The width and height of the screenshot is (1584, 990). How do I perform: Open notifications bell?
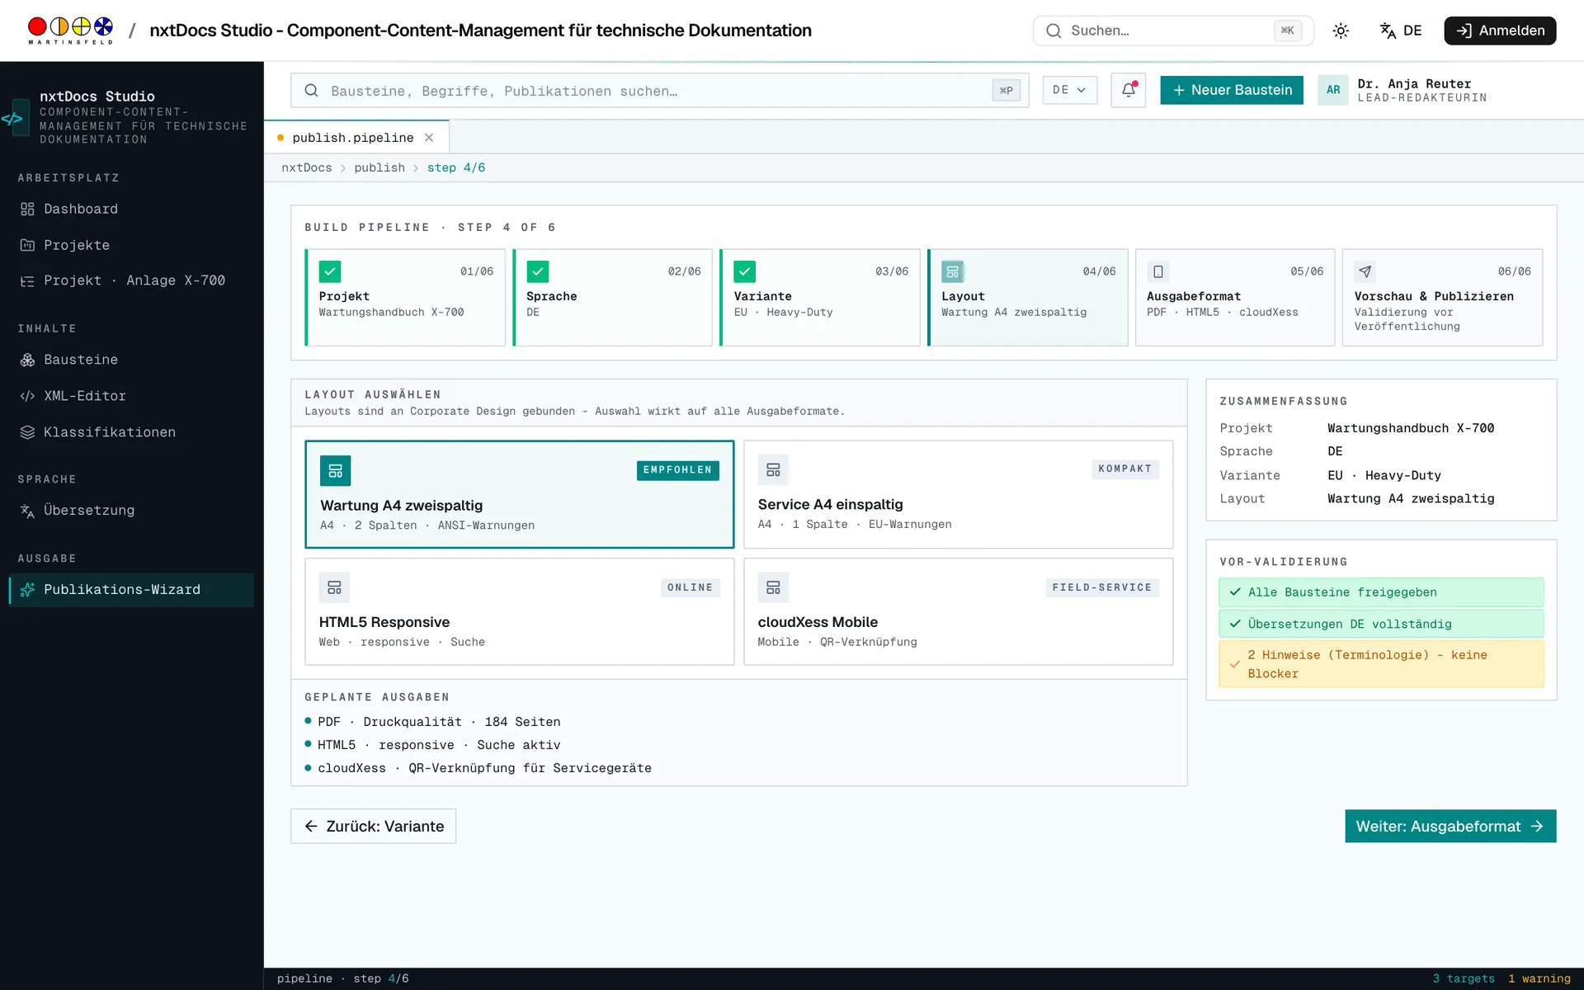[1128, 90]
